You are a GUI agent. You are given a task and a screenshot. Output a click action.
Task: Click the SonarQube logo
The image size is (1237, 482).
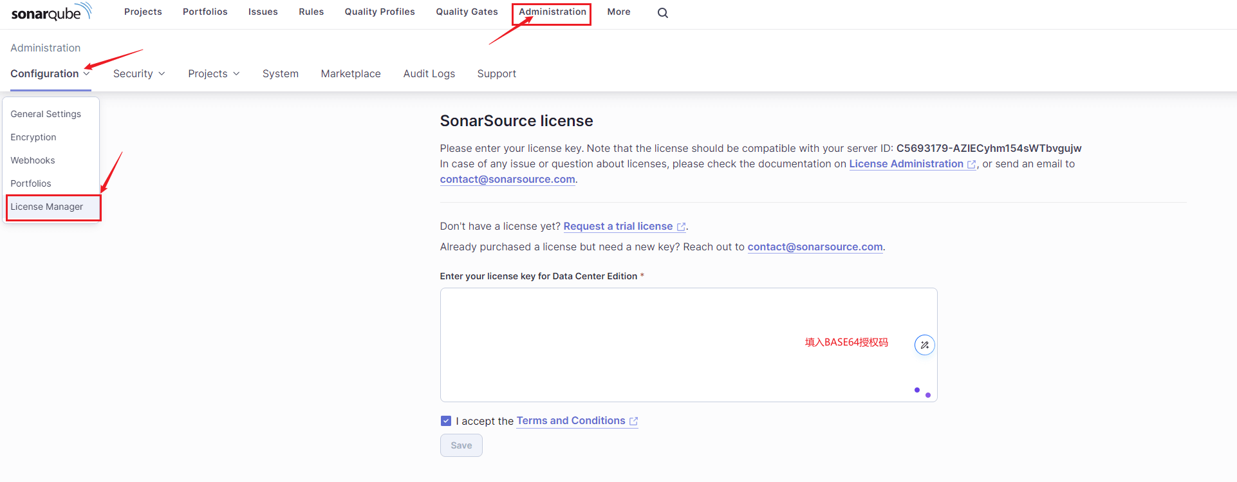[51, 12]
